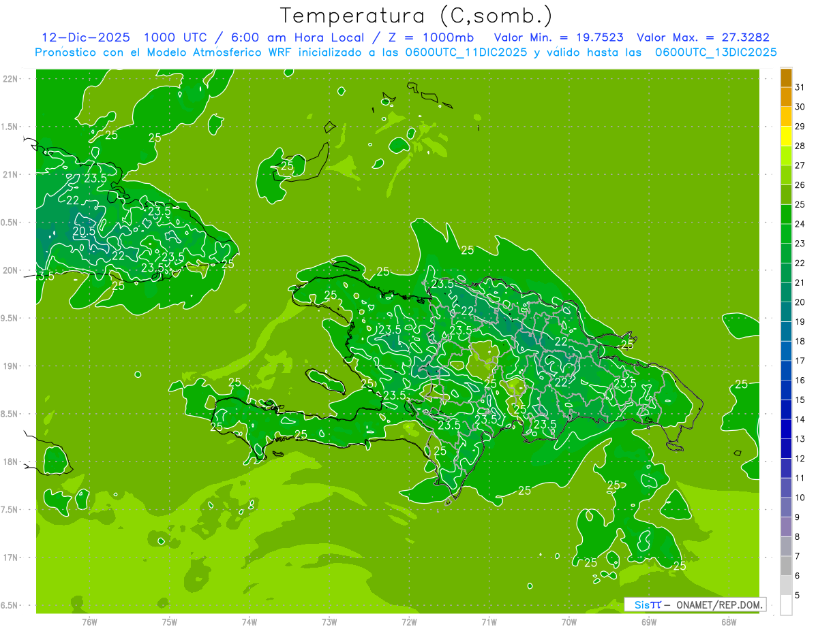Click the "19N" latitude axis label
Image resolution: width=818 pixels, height=631 pixels.
coord(12,366)
